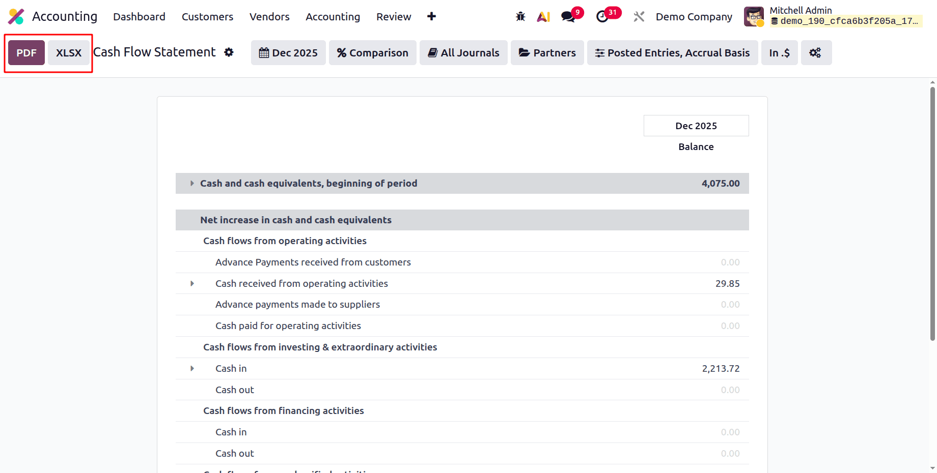Expand the Cash in line under investing activities
Viewport: 937px width, 473px height.
click(x=192, y=368)
